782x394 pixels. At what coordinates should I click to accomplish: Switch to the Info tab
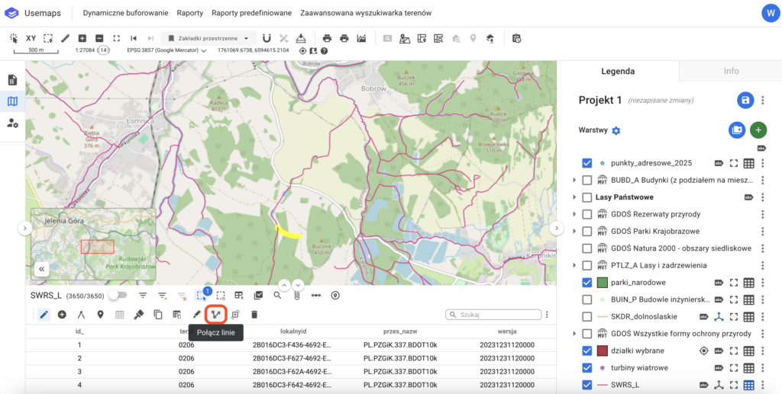click(731, 71)
